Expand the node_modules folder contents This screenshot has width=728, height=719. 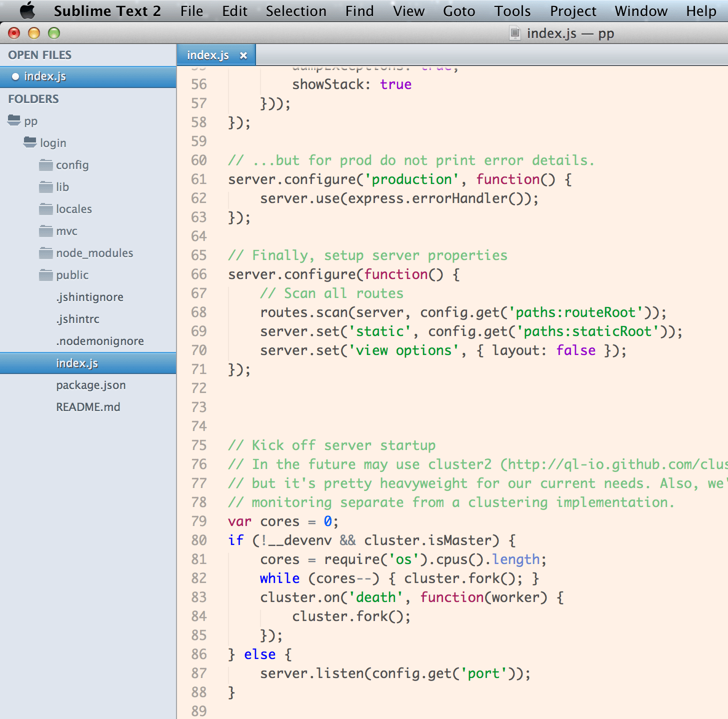[95, 253]
